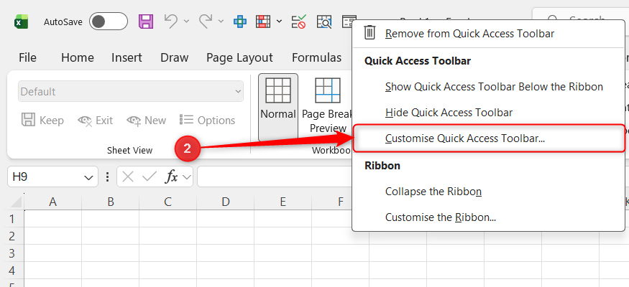Open the Undo history dropdown arrow
This screenshot has width=629, height=287.
(x=186, y=22)
